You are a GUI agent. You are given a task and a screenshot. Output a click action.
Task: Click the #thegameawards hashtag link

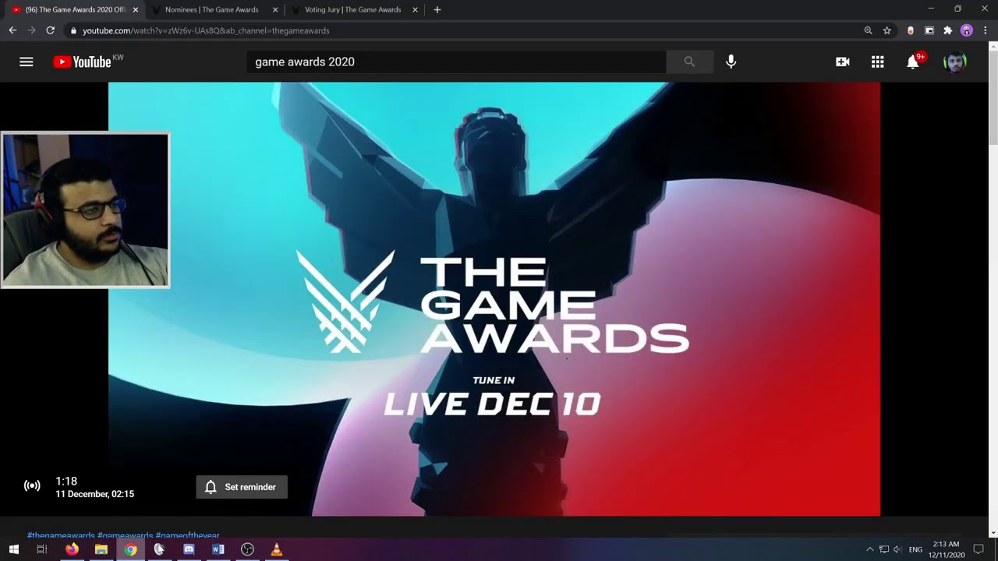click(x=61, y=536)
